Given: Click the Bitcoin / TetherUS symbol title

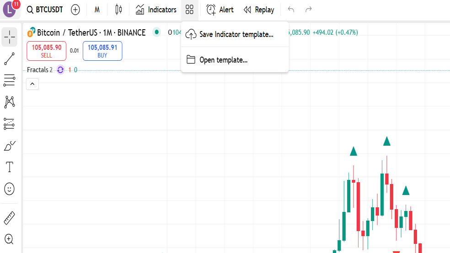Looking at the screenshot, I should coord(91,33).
